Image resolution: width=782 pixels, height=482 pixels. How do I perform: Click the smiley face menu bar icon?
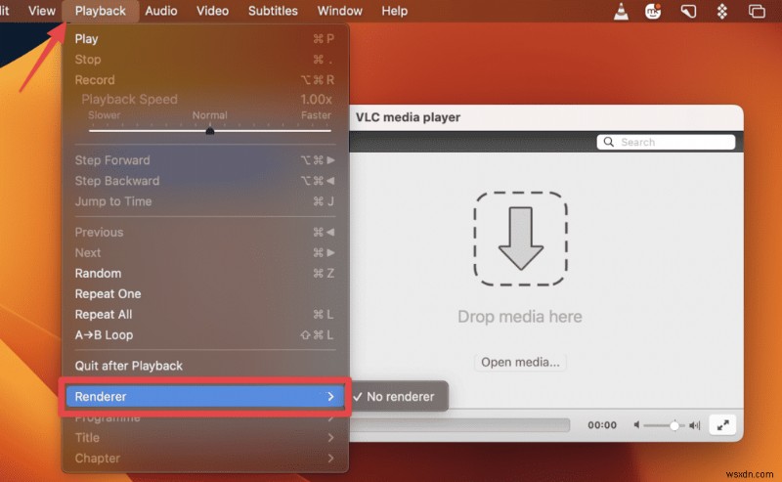653,11
